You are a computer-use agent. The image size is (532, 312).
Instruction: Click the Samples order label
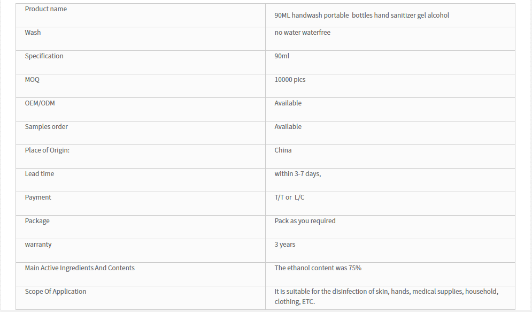pyautogui.click(x=46, y=127)
